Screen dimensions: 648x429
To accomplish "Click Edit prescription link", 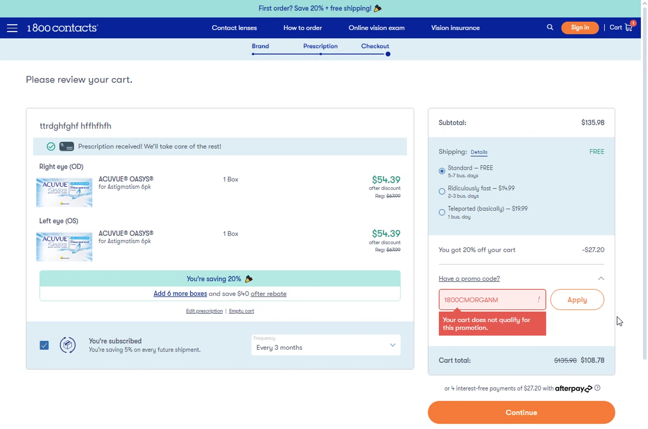I will click(x=204, y=311).
